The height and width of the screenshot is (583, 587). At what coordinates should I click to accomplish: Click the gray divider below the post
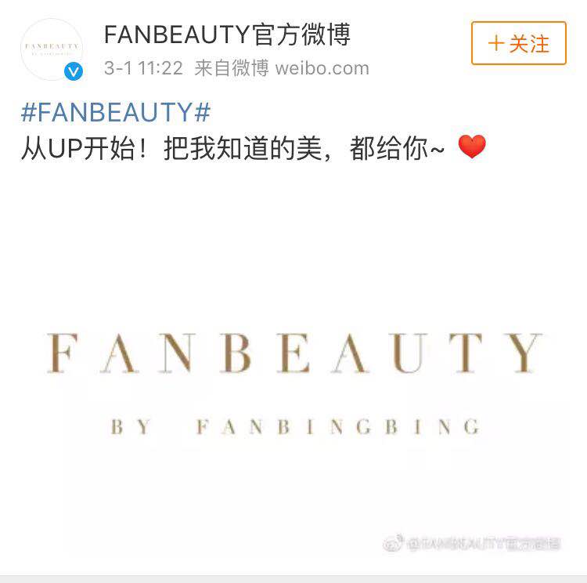coord(293,579)
